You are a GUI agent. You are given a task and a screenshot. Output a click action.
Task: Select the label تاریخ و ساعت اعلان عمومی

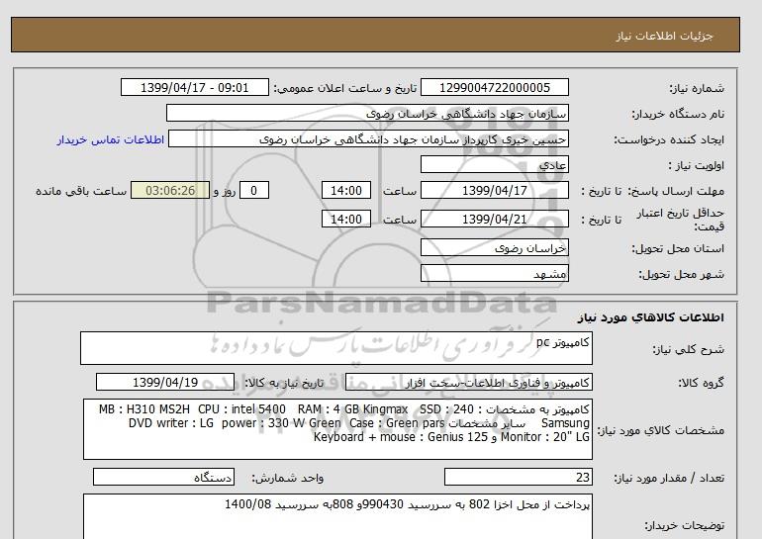click(x=345, y=88)
